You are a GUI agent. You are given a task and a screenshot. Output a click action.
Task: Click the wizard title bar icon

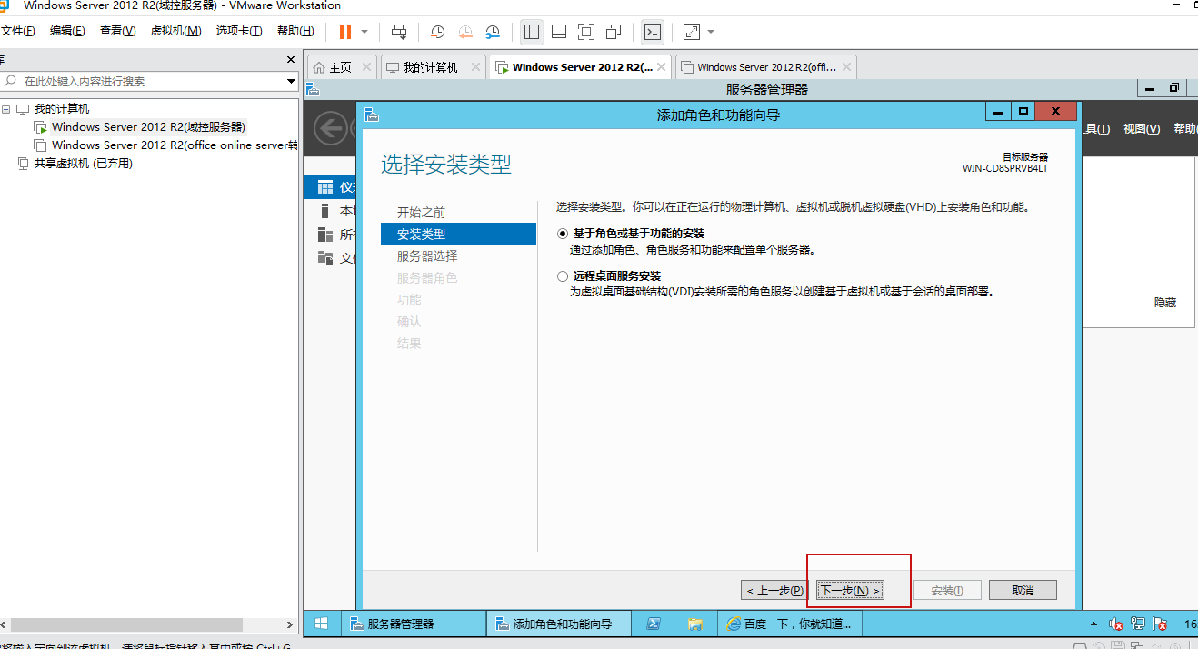click(x=371, y=115)
